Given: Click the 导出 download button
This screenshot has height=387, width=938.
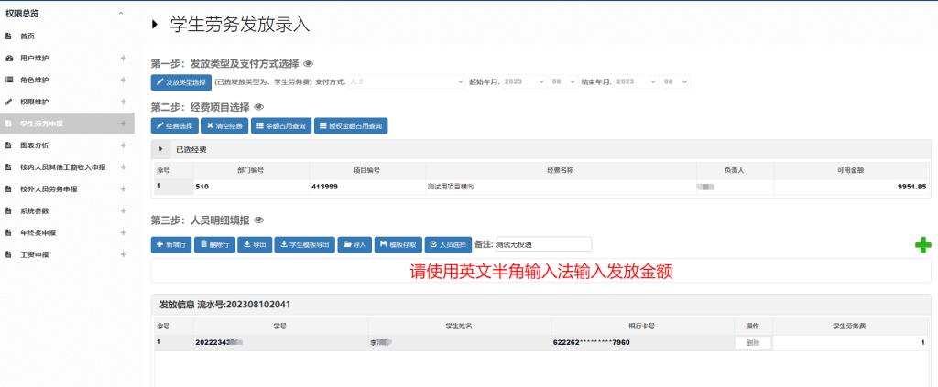Looking at the screenshot, I should (255, 244).
